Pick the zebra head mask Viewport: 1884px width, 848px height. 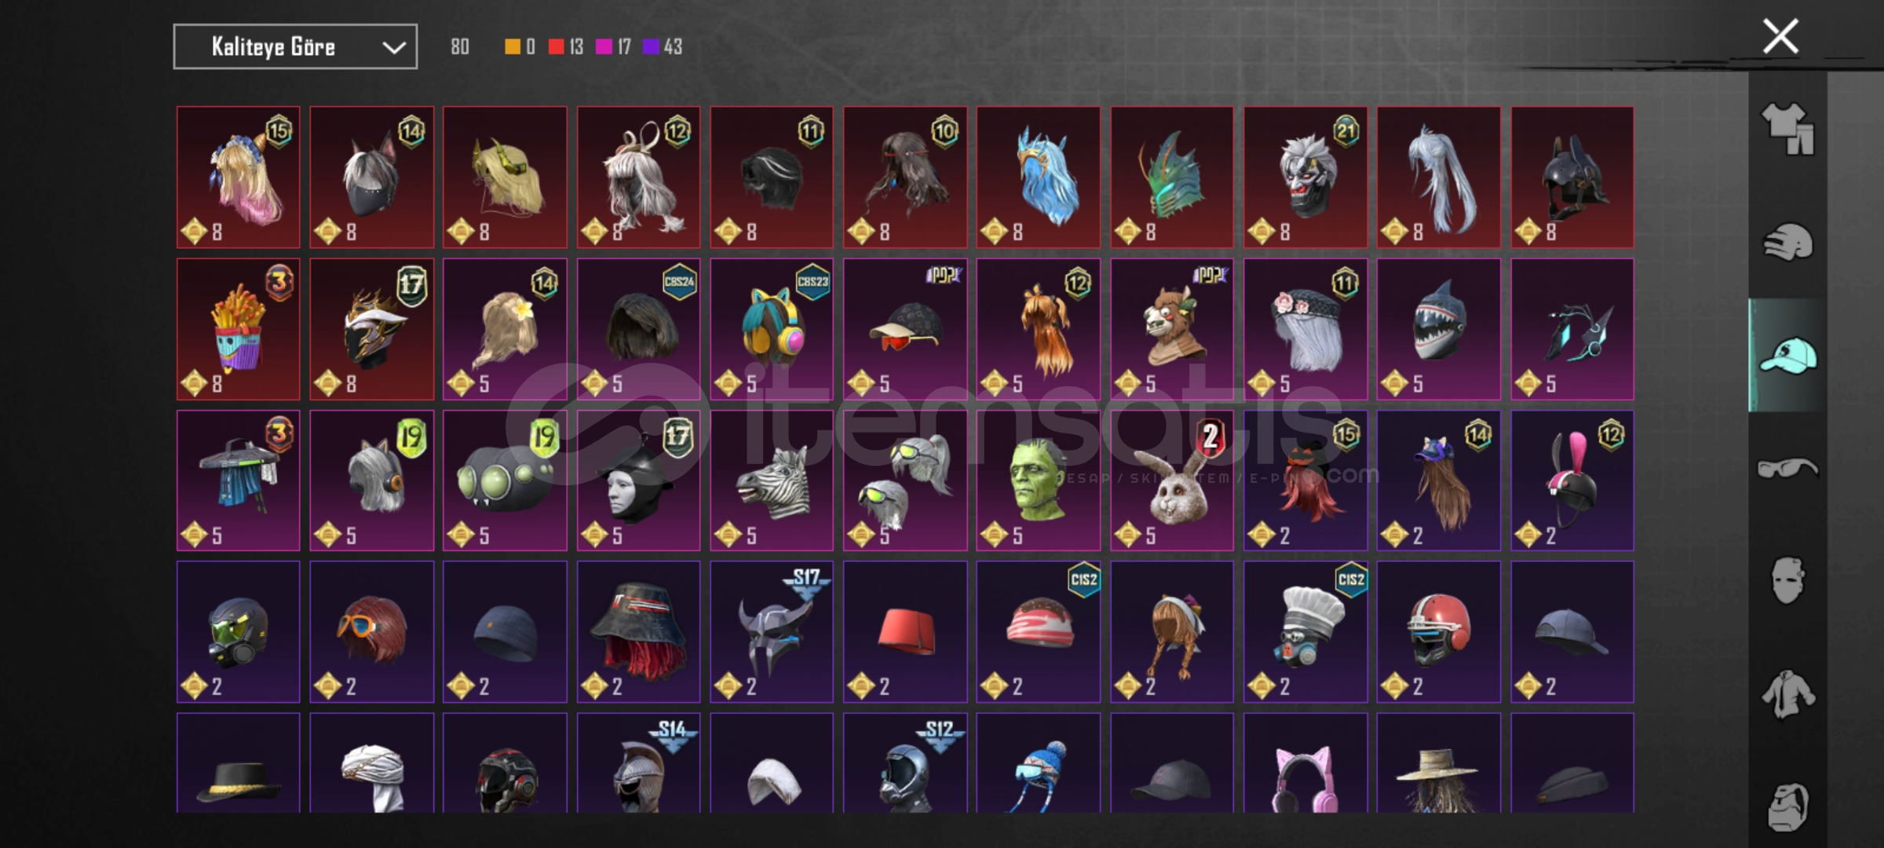[x=772, y=481]
